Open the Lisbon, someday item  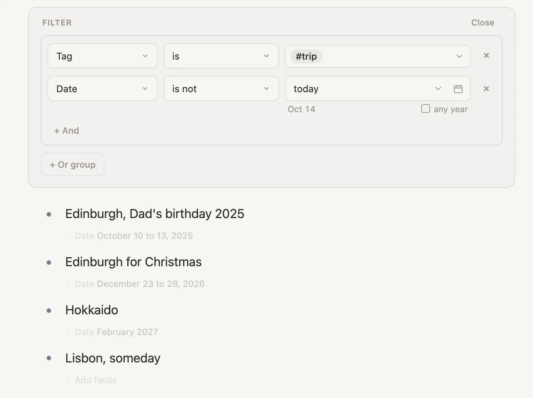pos(113,358)
